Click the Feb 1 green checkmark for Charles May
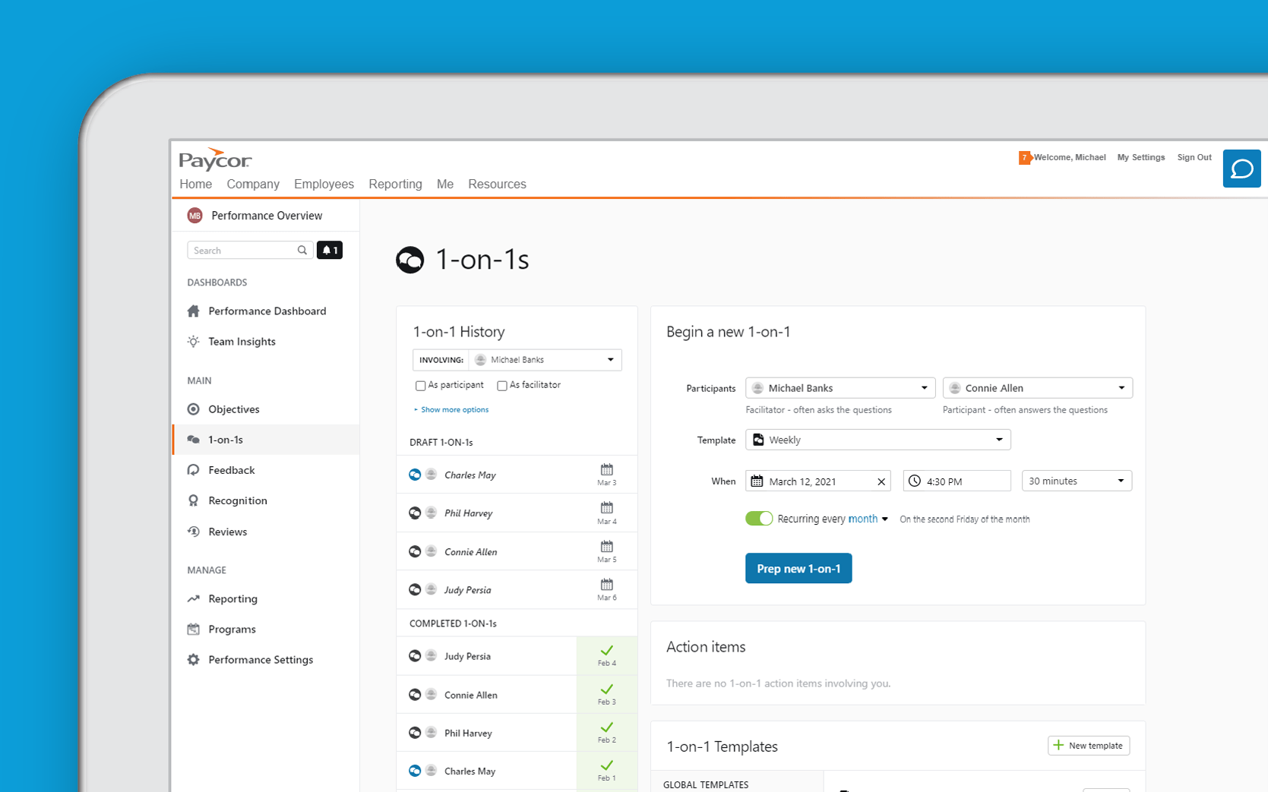The image size is (1268, 792). coord(606,765)
